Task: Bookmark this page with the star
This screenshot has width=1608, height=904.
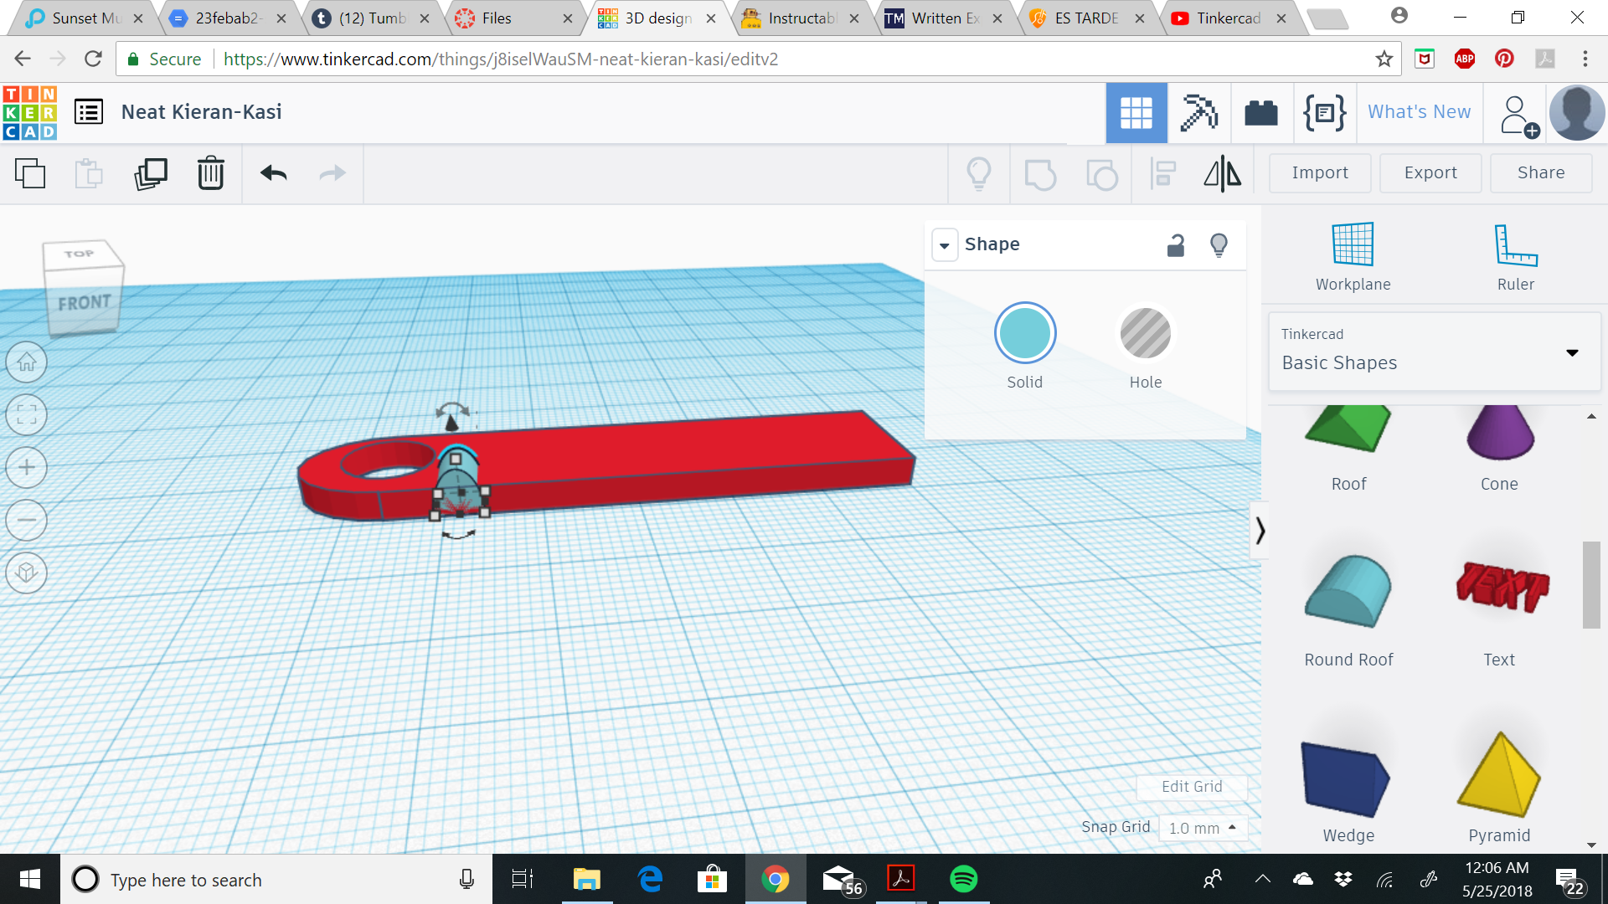Action: (1384, 59)
